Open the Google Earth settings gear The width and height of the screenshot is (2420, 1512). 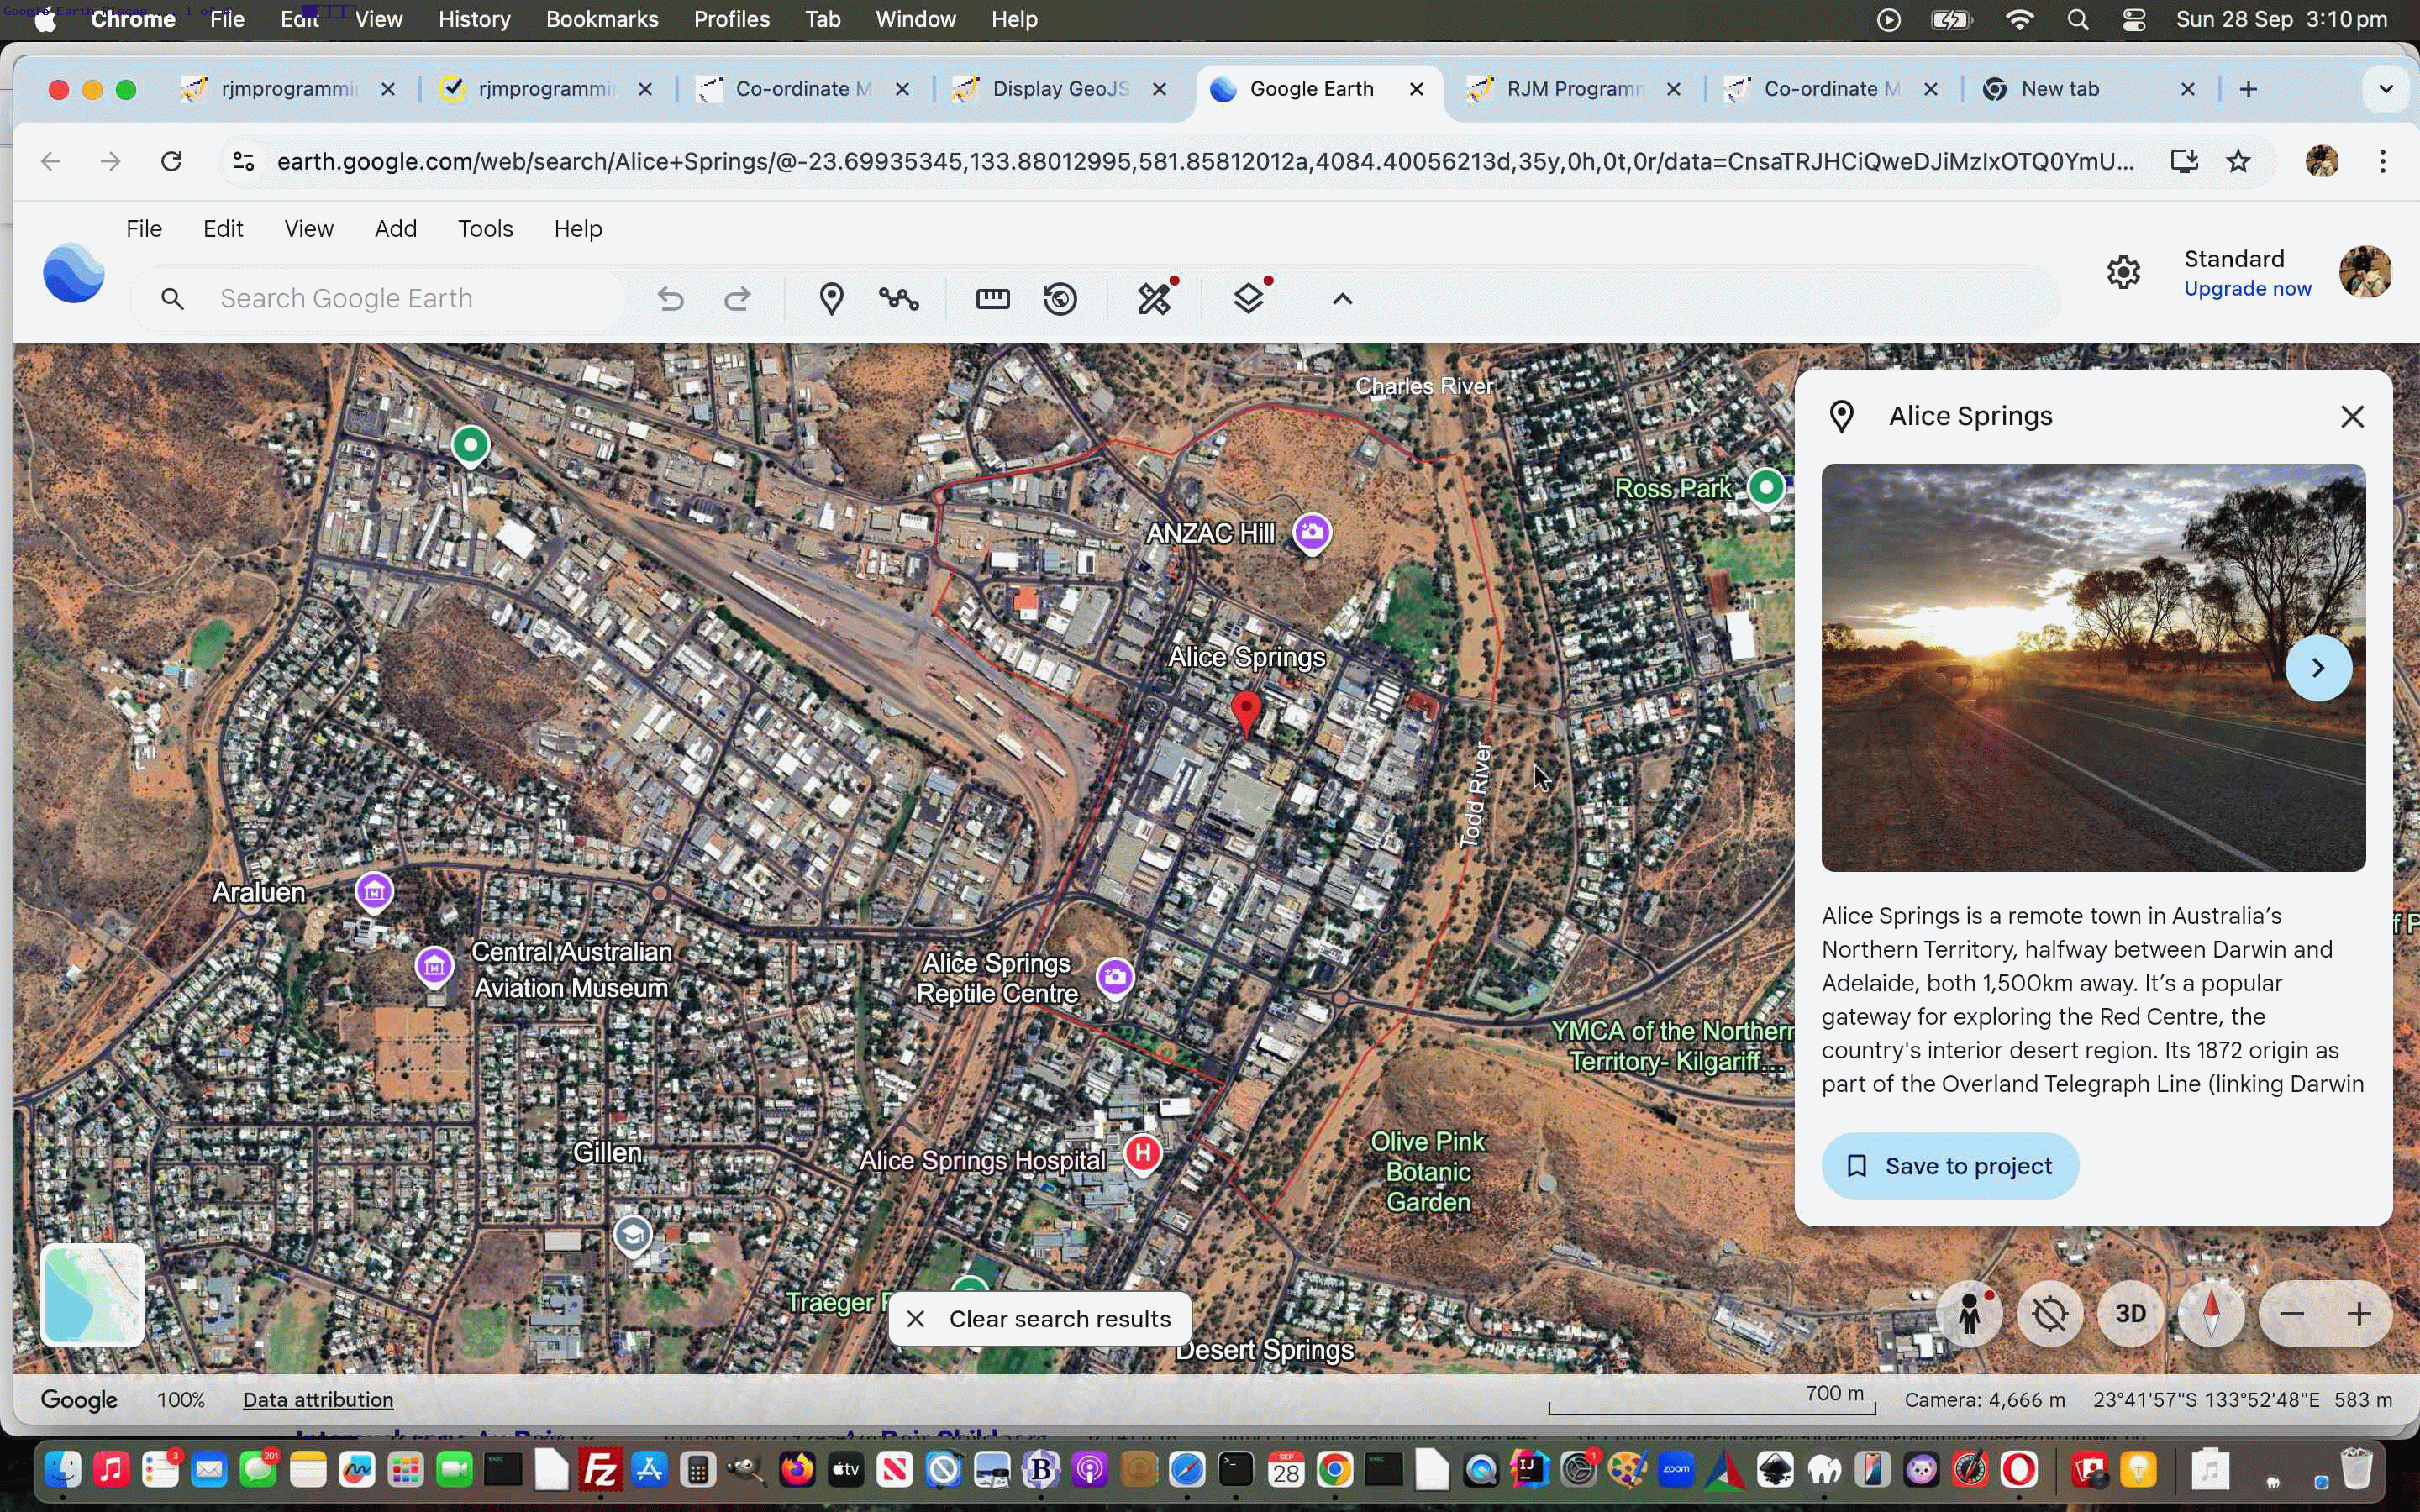pos(2123,272)
